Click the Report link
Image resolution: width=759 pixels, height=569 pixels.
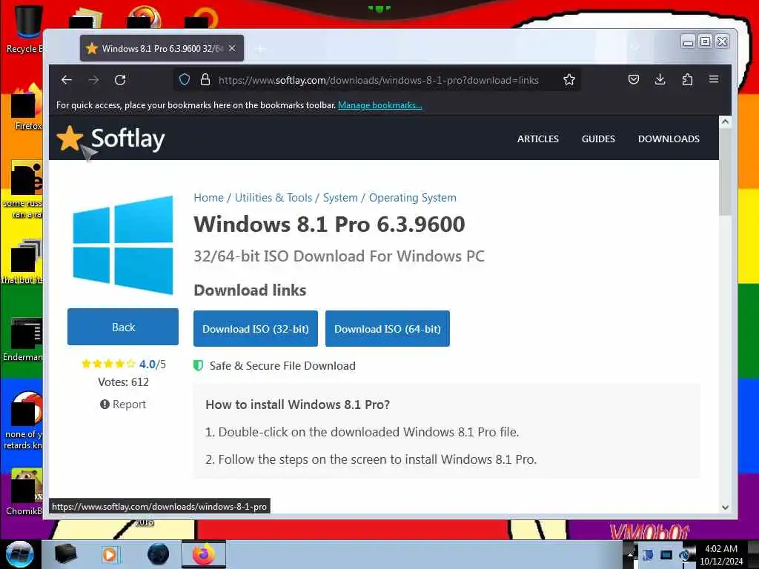tap(123, 404)
